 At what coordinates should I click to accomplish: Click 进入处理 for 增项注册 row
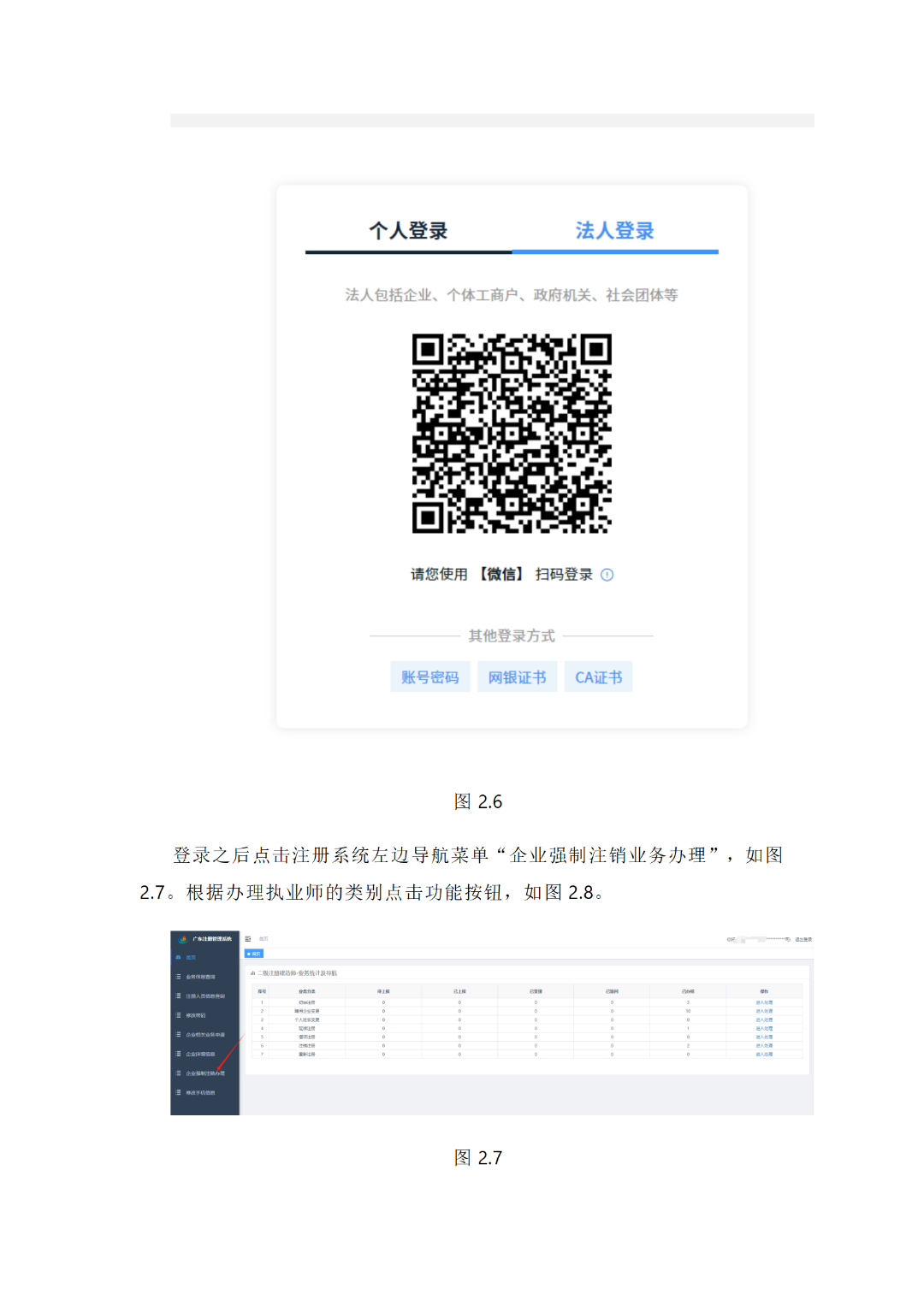pyautogui.click(x=764, y=1037)
